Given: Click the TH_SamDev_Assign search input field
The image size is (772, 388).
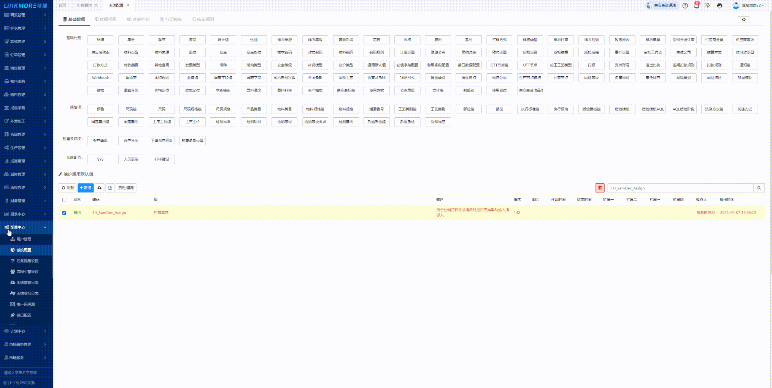Looking at the screenshot, I should pyautogui.click(x=680, y=188).
